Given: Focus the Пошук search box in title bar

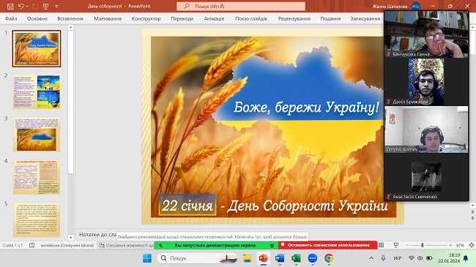Looking at the screenshot, I should pos(241,6).
